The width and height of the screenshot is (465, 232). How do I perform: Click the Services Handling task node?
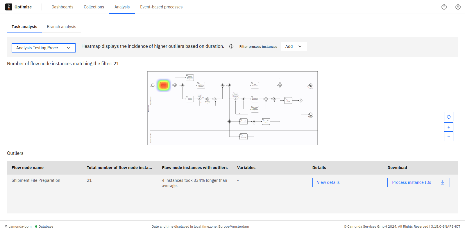[190, 99]
